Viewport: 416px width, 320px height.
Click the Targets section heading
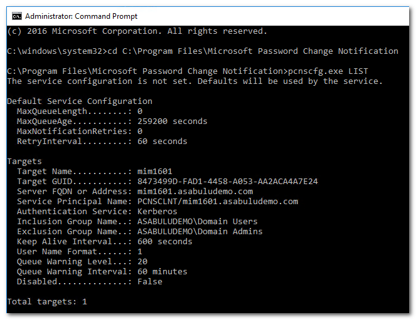click(x=24, y=161)
